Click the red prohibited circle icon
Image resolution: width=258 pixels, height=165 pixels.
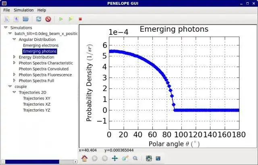48,19
